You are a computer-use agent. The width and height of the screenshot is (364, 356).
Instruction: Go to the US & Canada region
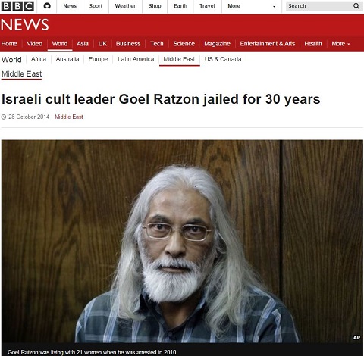click(x=223, y=59)
